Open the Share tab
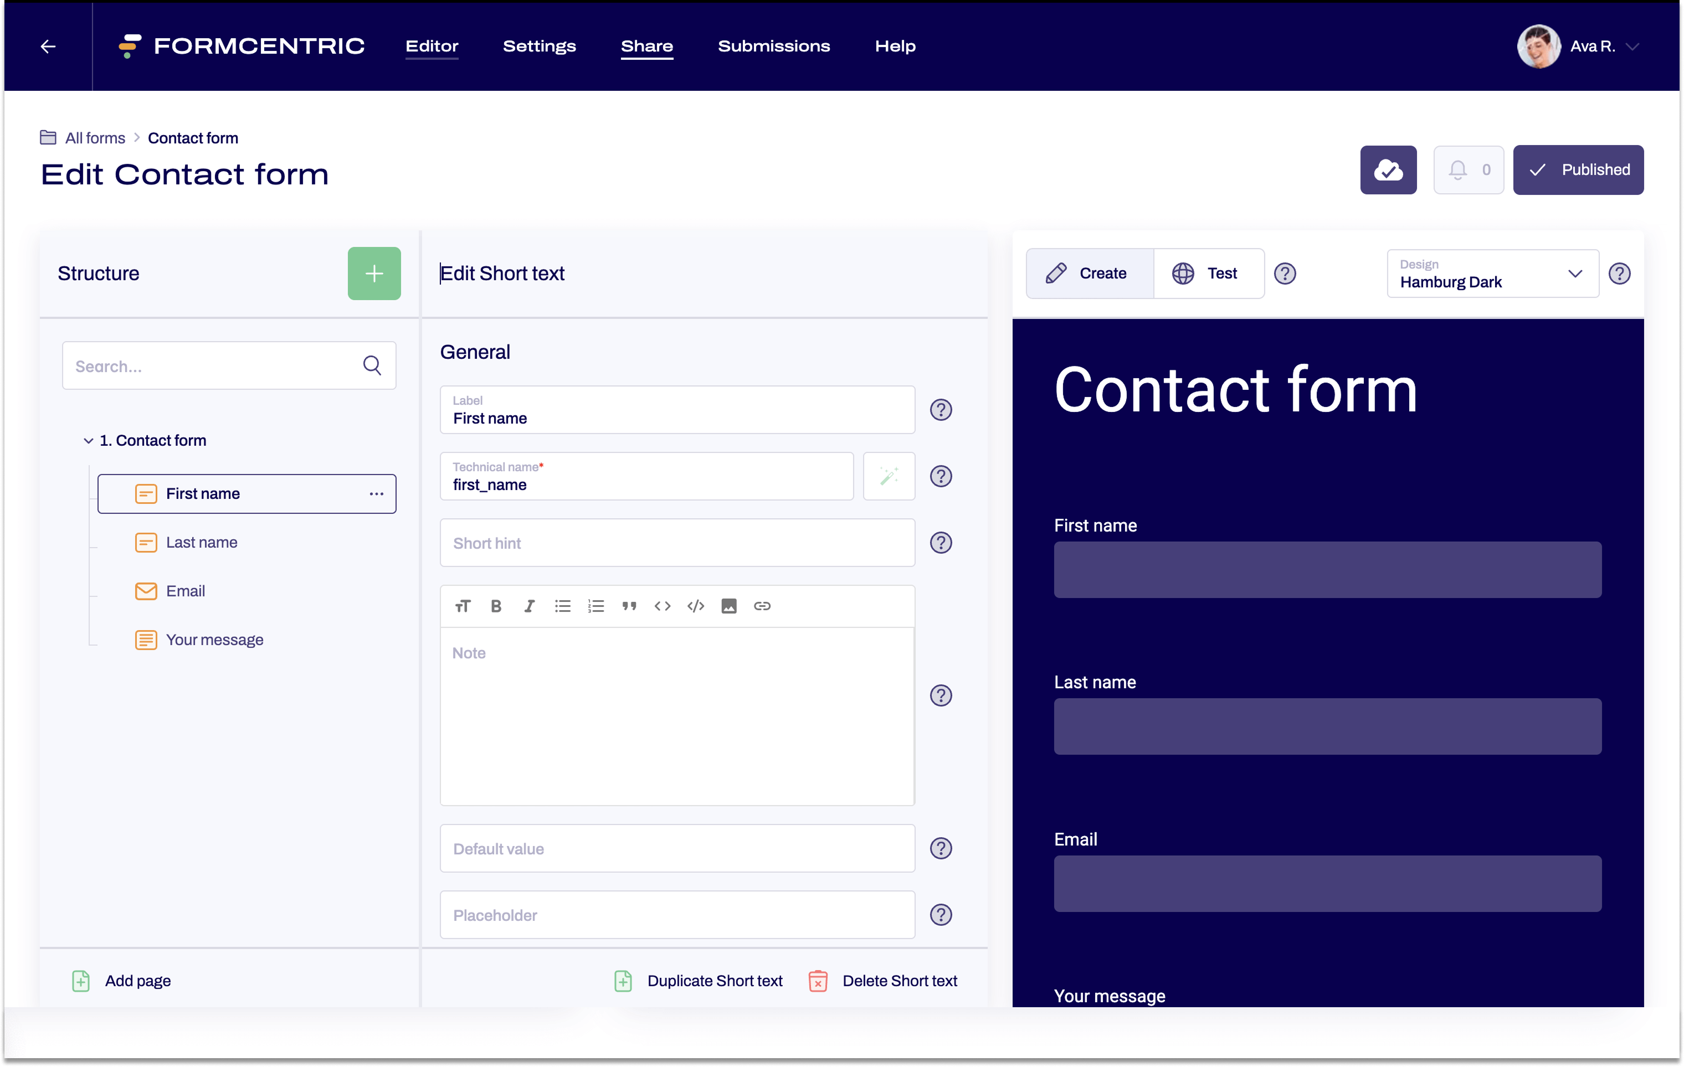The width and height of the screenshot is (1684, 1067). point(647,46)
